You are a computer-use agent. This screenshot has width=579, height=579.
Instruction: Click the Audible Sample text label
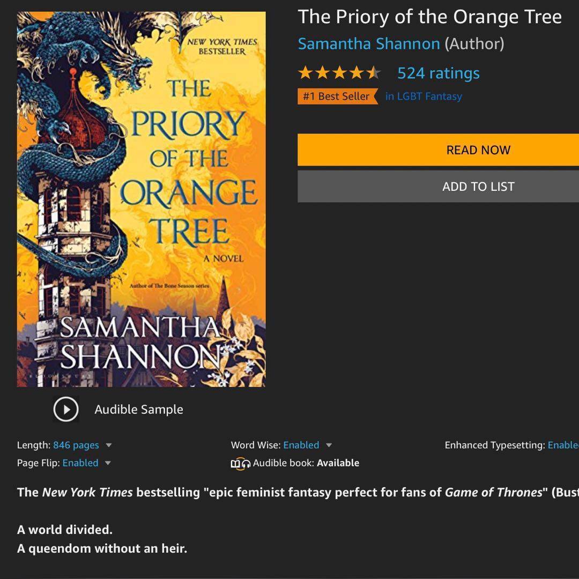139,410
